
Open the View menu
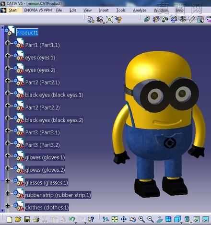click(x=87, y=10)
